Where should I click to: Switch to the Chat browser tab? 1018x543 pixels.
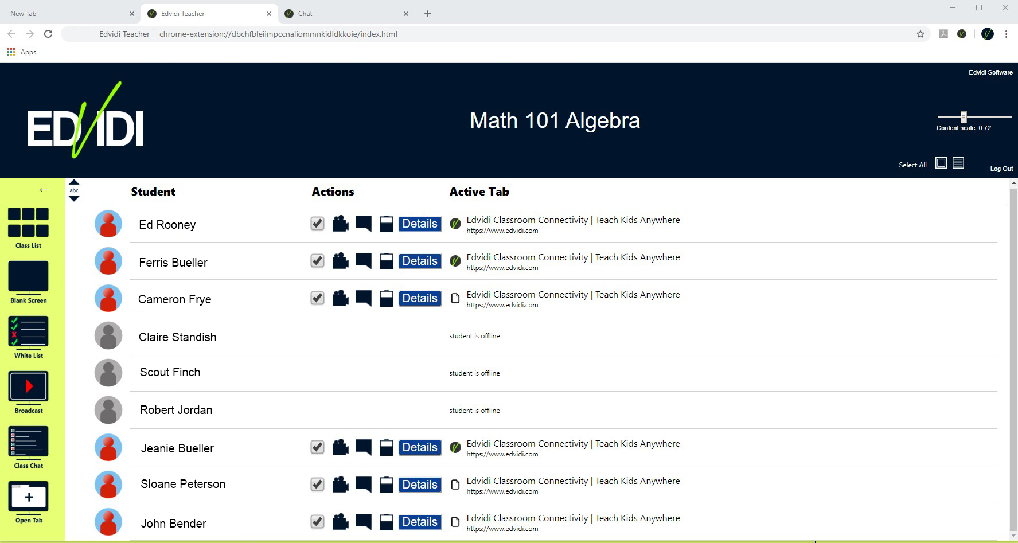coord(346,14)
